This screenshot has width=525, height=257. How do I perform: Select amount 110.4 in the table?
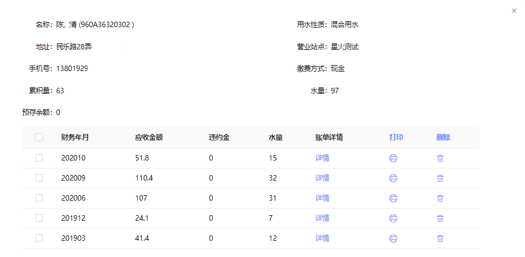[x=144, y=178]
